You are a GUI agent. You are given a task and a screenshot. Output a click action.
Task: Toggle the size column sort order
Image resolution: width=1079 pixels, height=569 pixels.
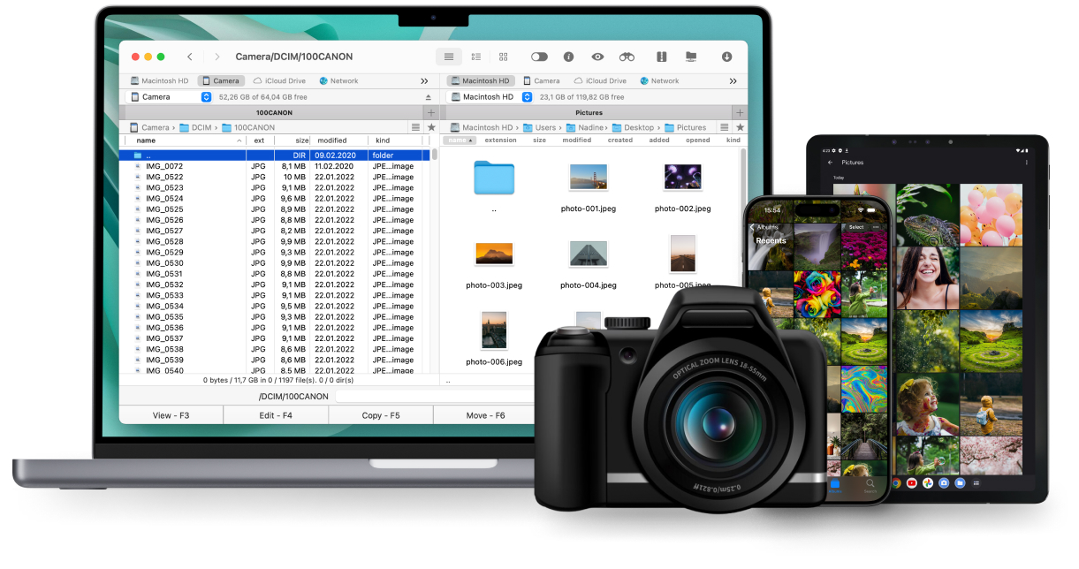pyautogui.click(x=300, y=140)
